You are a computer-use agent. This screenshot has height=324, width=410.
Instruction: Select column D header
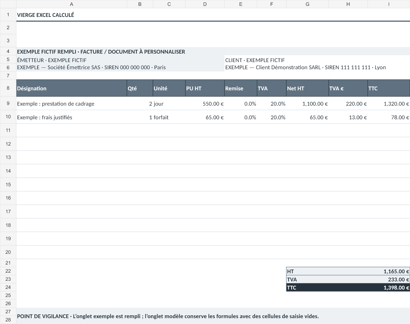205,4
